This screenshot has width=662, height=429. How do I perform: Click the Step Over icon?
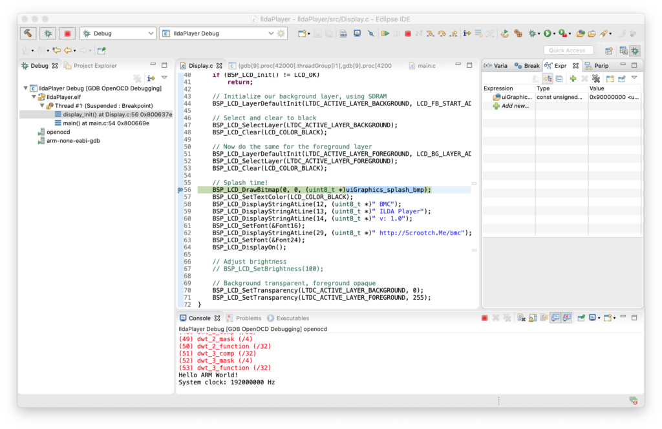pos(442,34)
